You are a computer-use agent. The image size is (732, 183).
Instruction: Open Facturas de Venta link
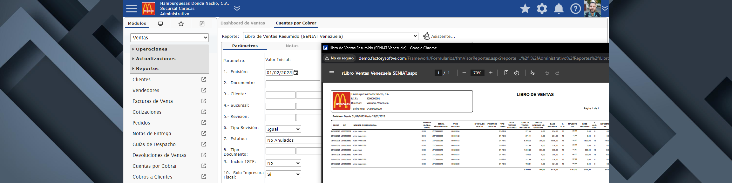coord(152,101)
